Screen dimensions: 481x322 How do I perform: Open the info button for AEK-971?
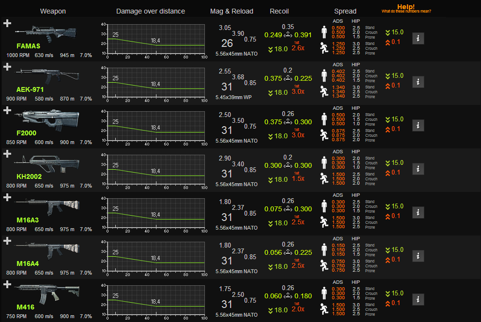click(x=418, y=82)
